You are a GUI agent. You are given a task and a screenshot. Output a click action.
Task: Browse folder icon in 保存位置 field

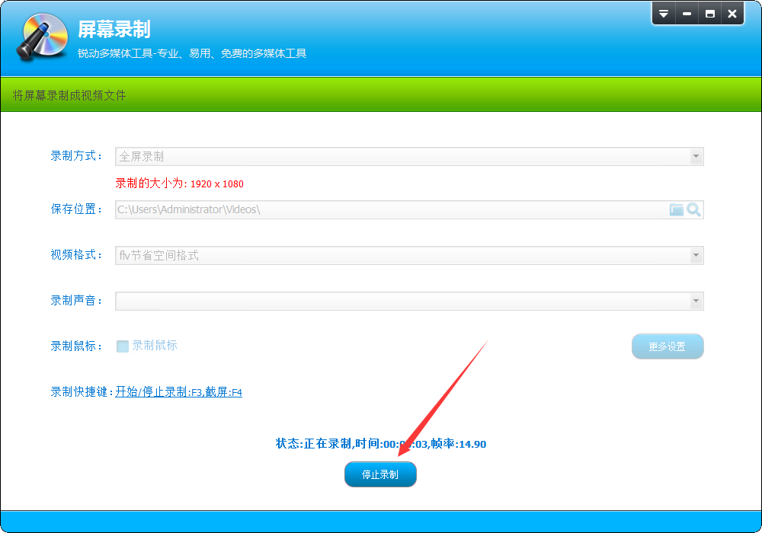tap(676, 209)
